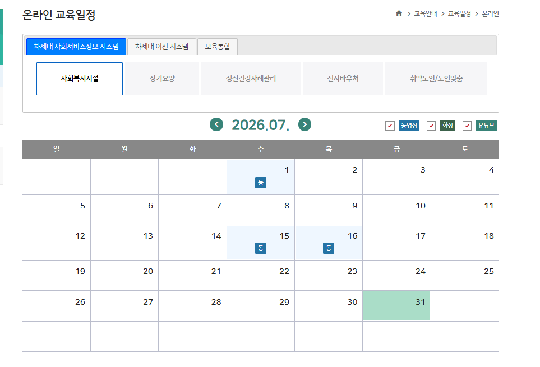540x367 pixels.
Task: Select 장기요양 category
Action: 162,78
